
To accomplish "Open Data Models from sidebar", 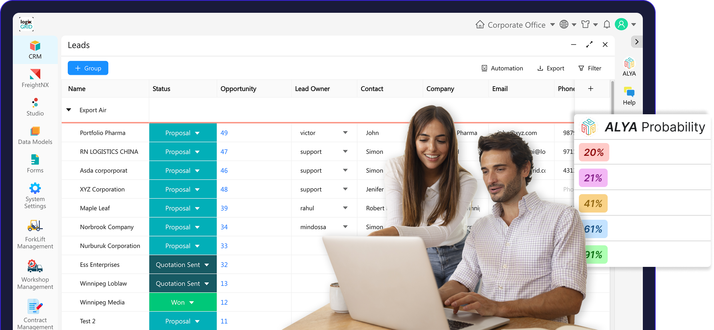I will [x=35, y=135].
